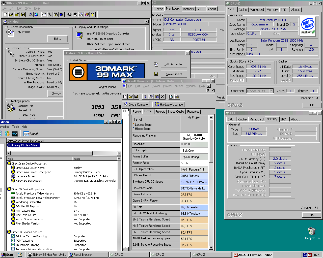
Task: Toggle Additive Texture Blending checkbox in AIDA64
Action: (x=13, y=236)
